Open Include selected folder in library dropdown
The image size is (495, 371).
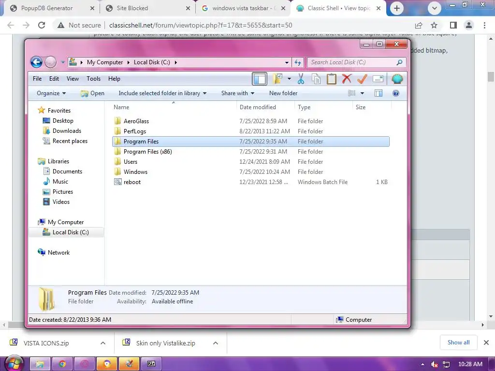(162, 93)
